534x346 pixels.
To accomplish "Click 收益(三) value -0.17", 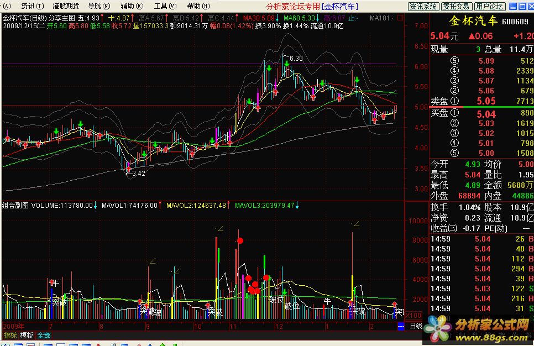I will 472,228.
